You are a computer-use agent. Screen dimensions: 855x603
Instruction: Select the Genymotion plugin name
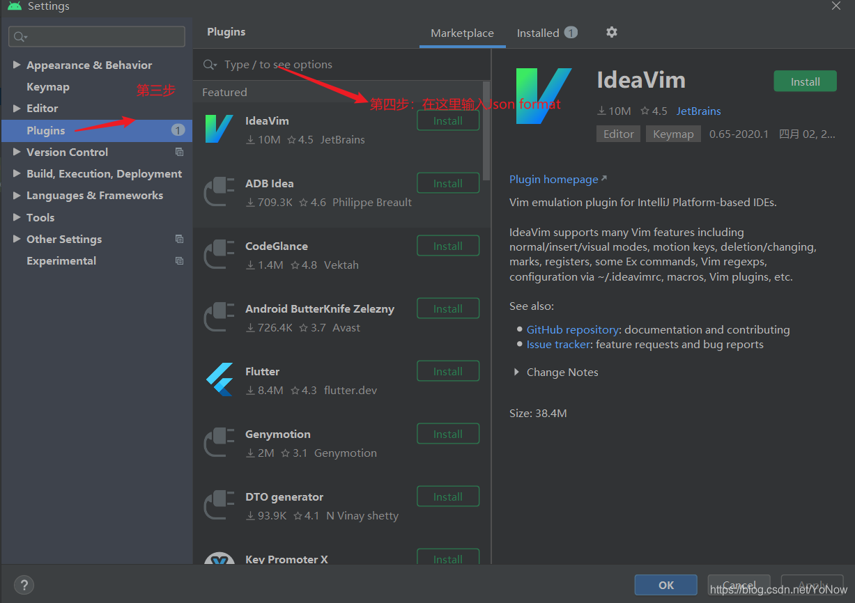[278, 434]
